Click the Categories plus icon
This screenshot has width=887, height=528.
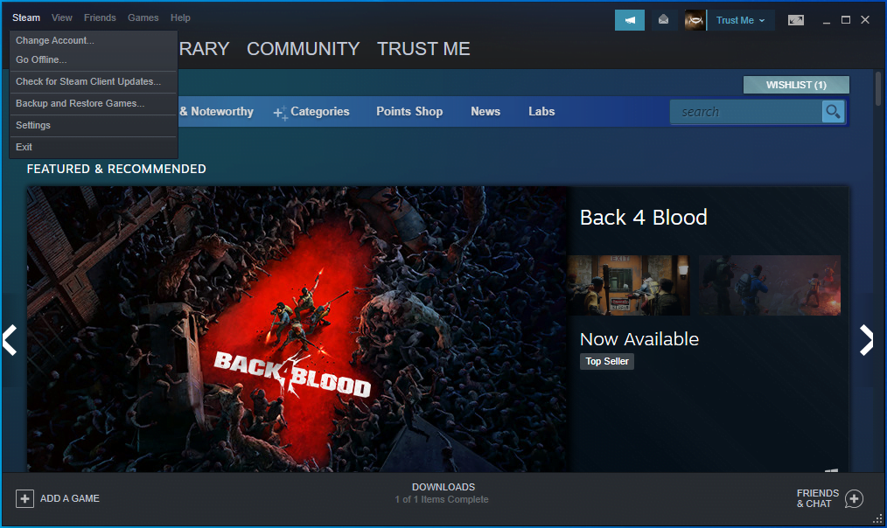tap(280, 113)
